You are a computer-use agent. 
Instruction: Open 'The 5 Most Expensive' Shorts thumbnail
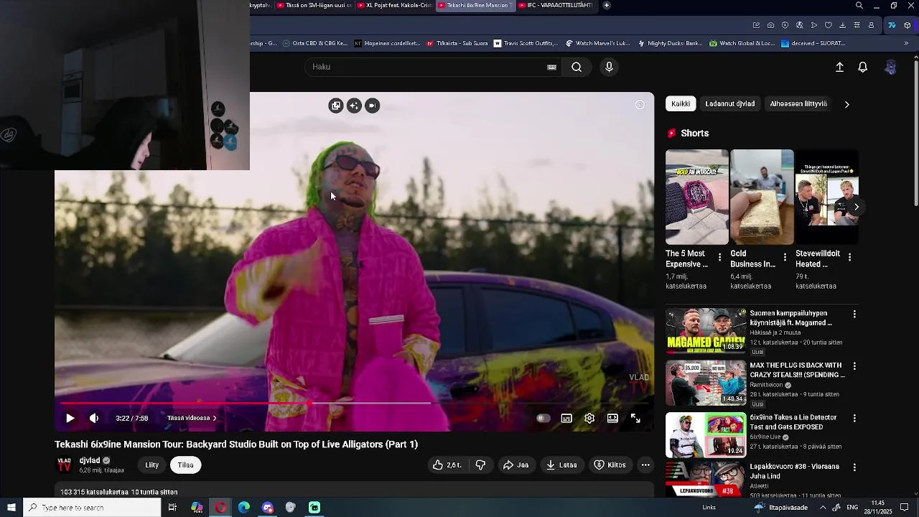tap(696, 197)
